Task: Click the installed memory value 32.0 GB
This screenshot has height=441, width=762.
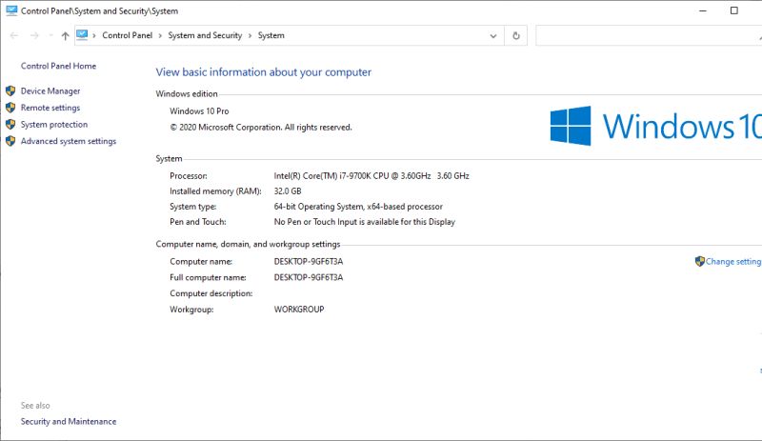Action: pyautogui.click(x=288, y=191)
